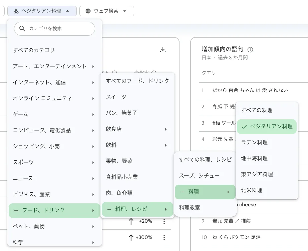The width and height of the screenshot is (308, 251).
Task: Click the up arrow beside +300%
Action: [131, 237]
